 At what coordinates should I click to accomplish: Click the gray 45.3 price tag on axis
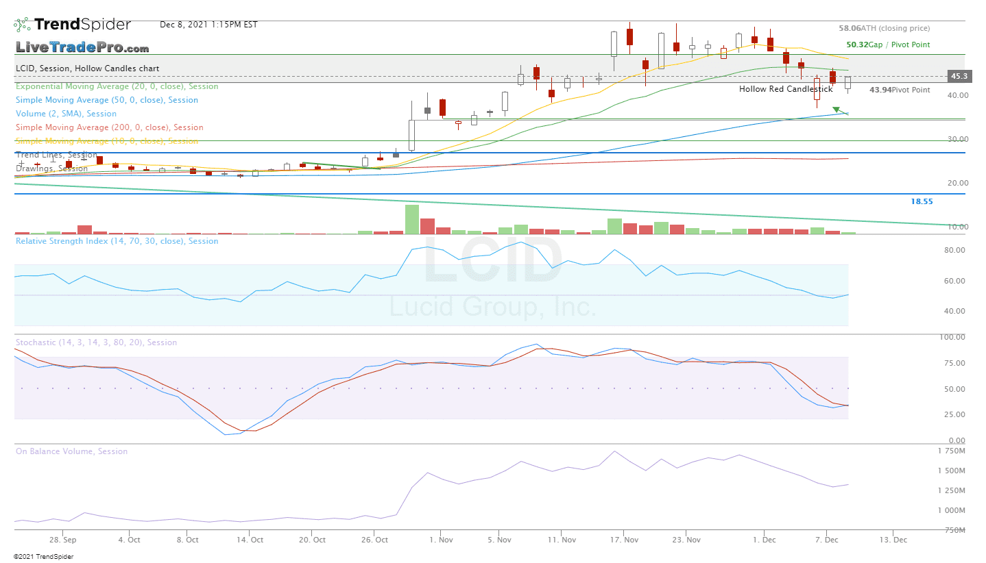point(959,76)
